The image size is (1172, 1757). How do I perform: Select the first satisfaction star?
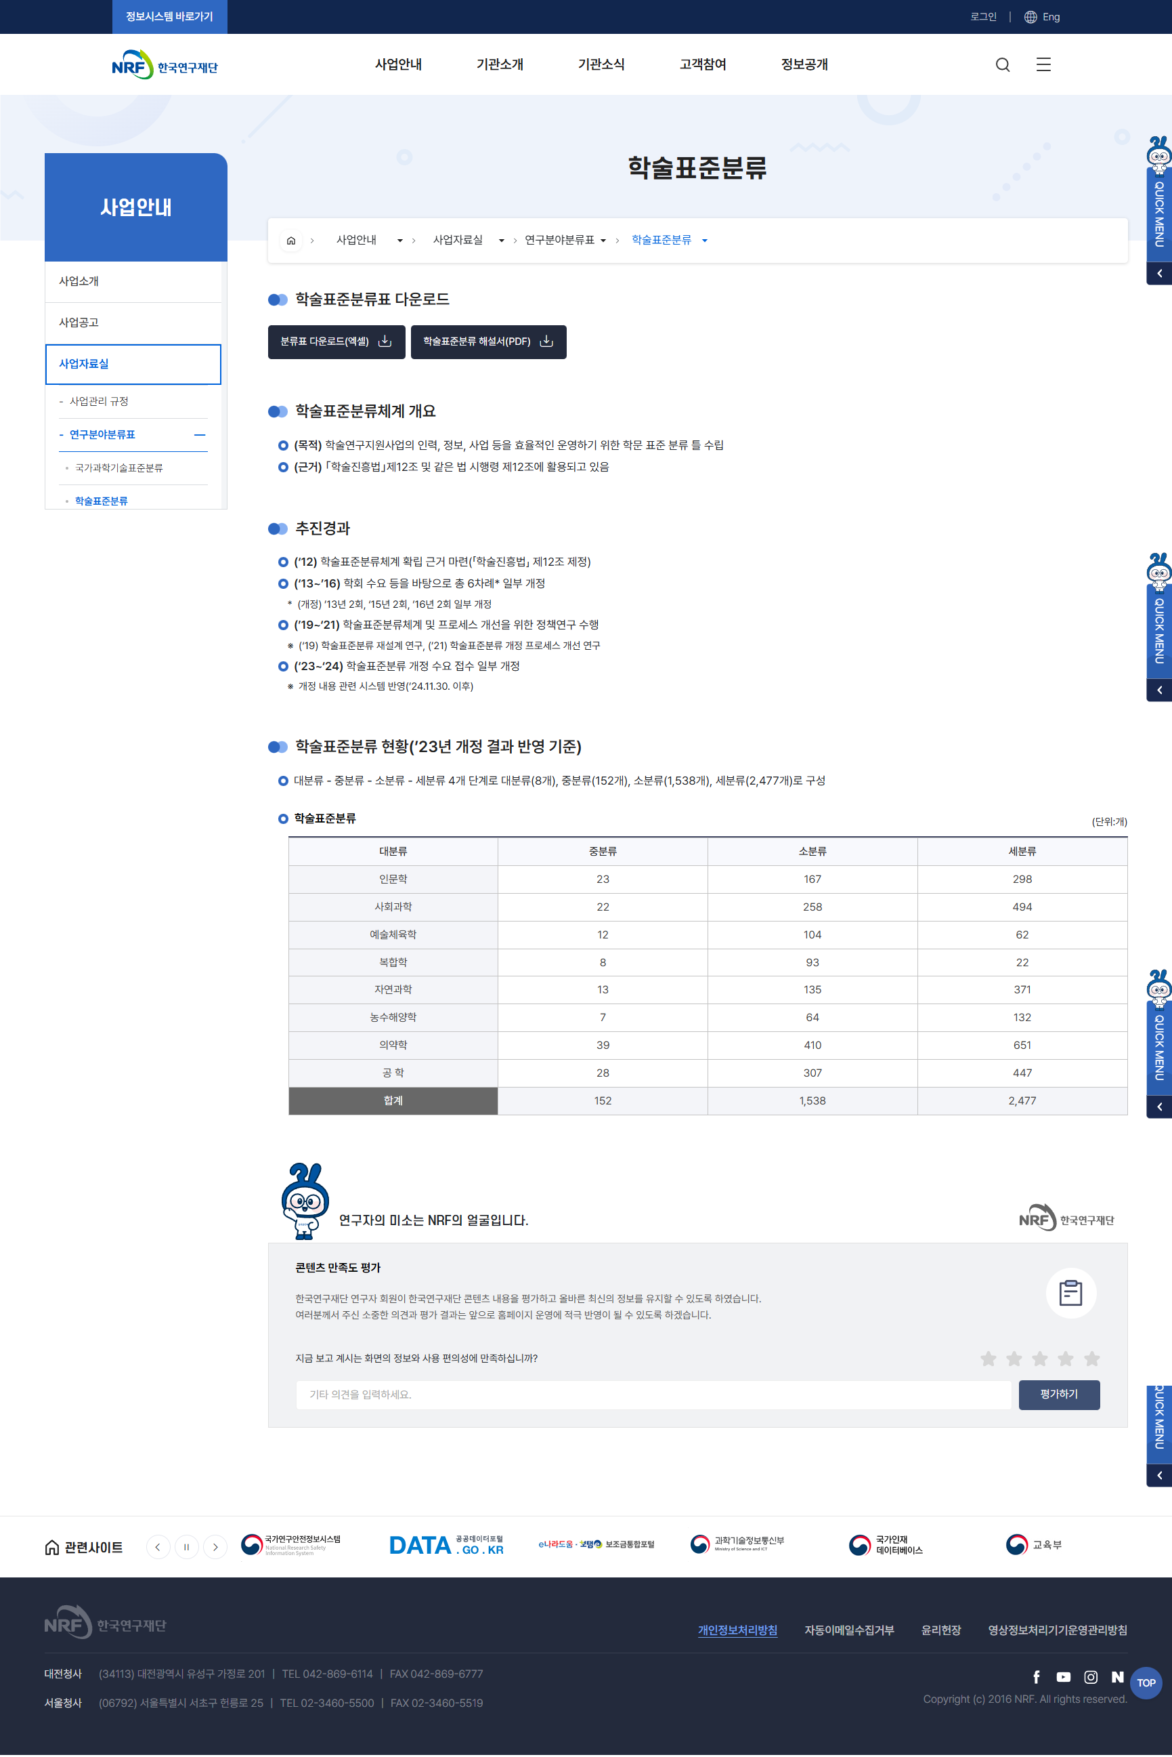coord(987,1359)
